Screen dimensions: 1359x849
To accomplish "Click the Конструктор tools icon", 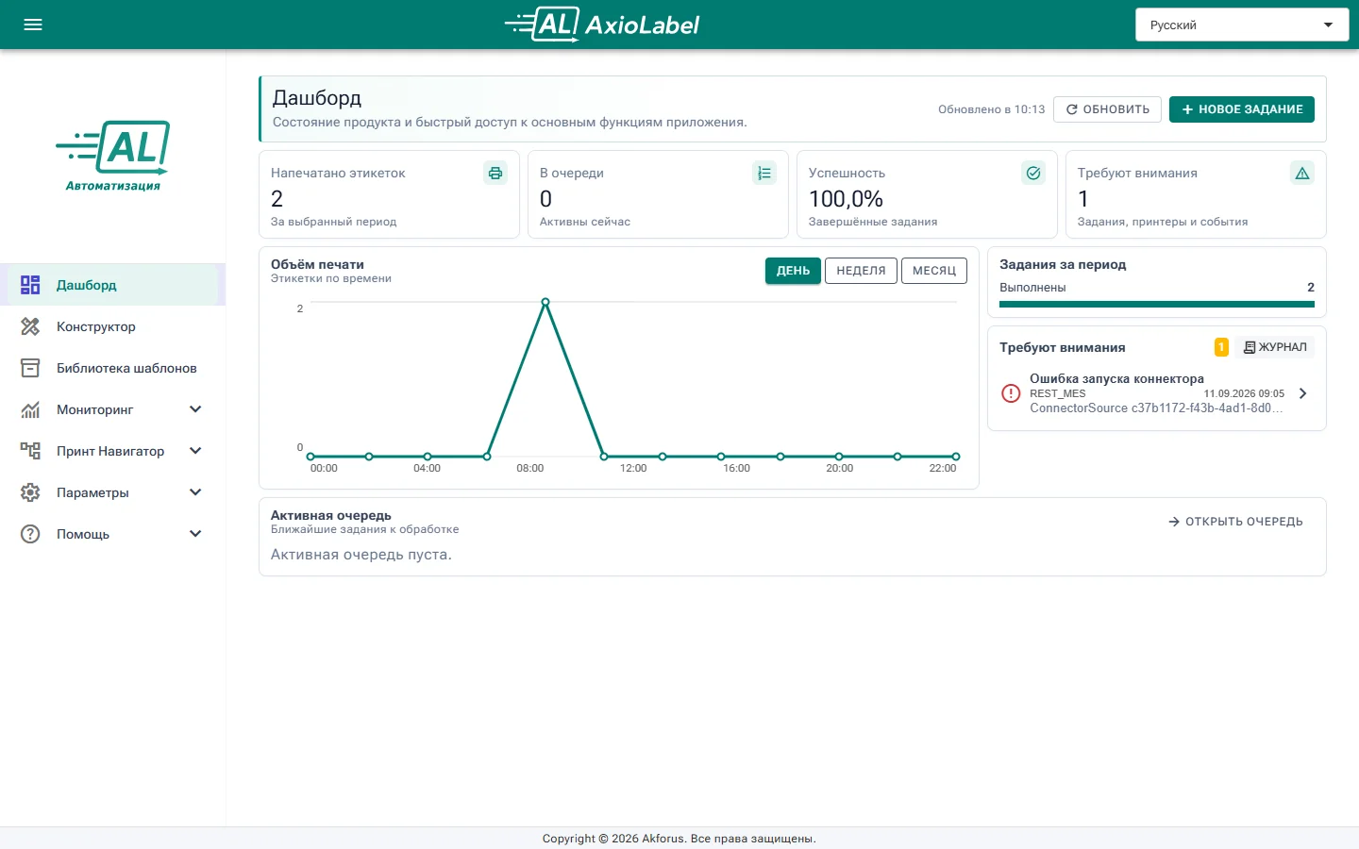I will [x=30, y=326].
